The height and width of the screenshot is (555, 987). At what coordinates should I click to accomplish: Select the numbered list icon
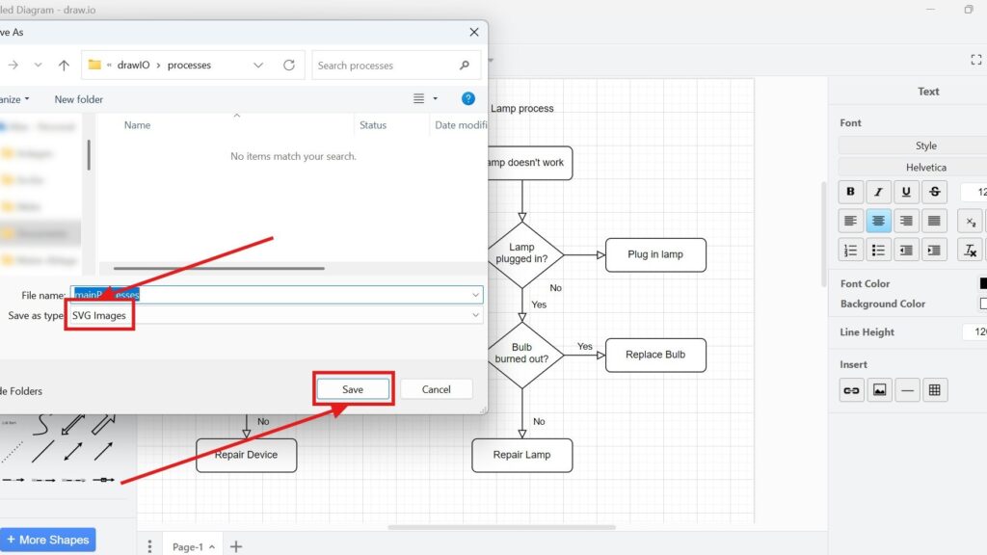[x=851, y=250]
